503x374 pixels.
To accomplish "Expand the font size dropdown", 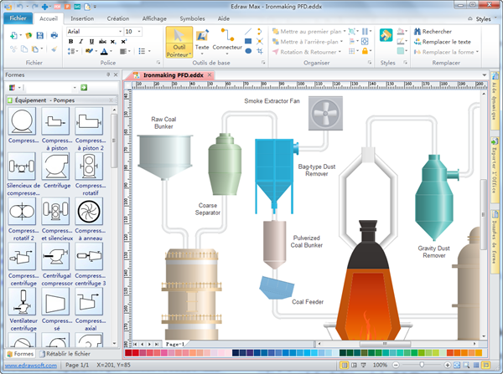I will tap(140, 32).
